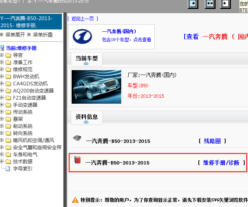
Task: Click the right-arrow panel layout icon in top bar
Action: [x=193, y=4]
